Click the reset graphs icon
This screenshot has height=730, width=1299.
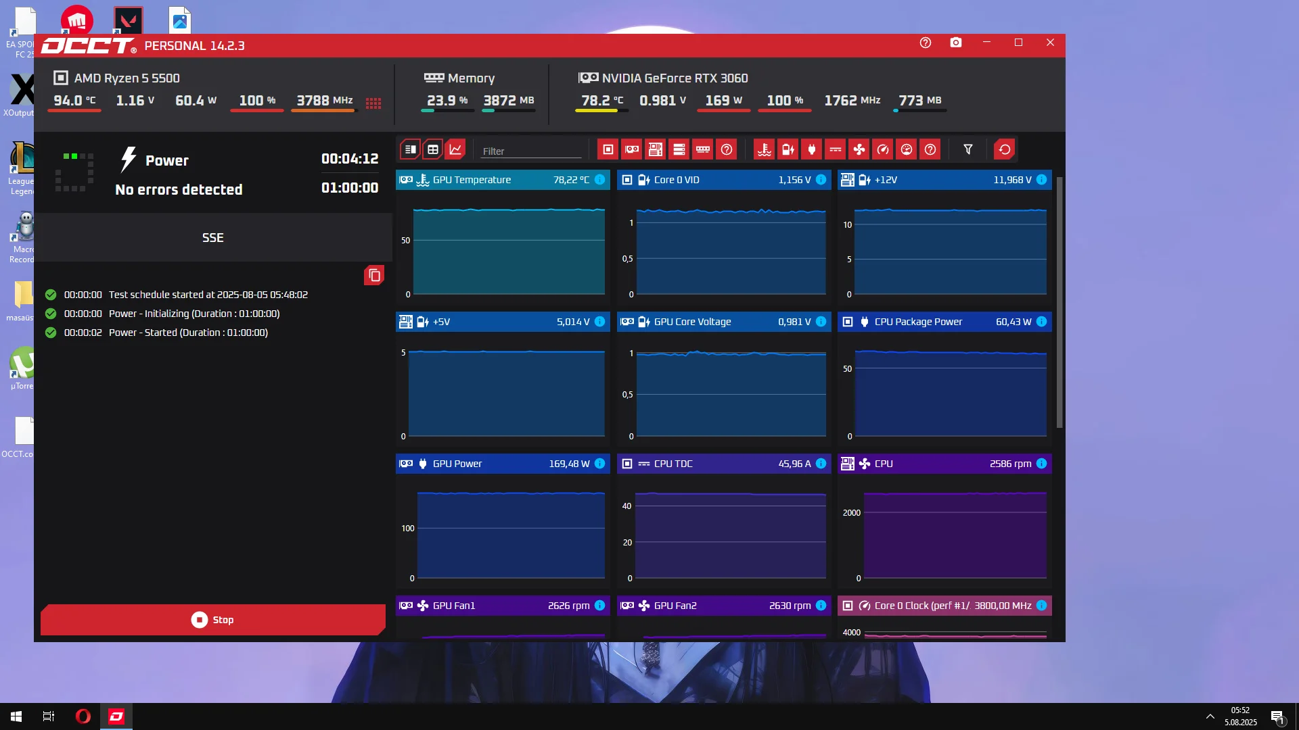(1005, 150)
